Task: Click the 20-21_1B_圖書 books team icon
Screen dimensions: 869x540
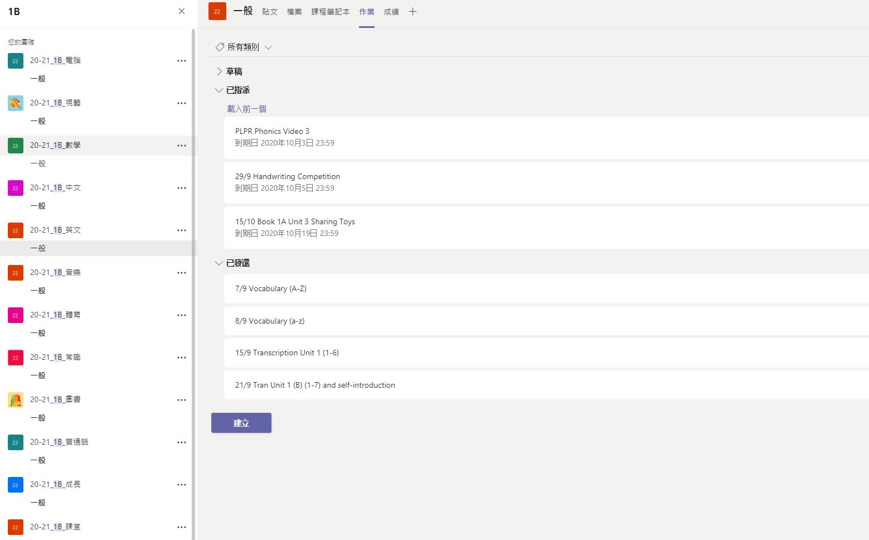Action: point(16,400)
